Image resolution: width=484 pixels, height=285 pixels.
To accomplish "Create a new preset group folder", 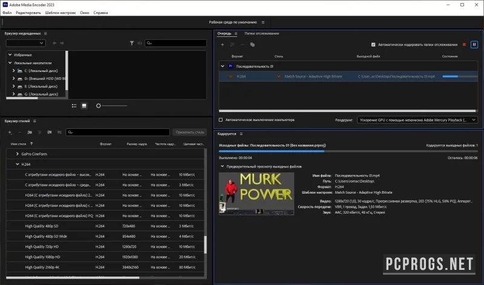I will tap(30, 132).
